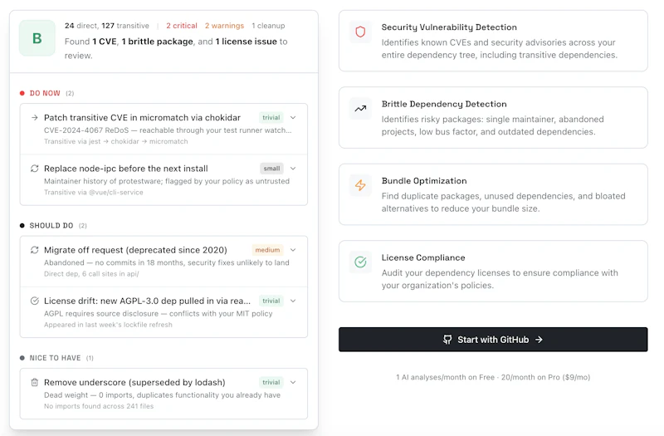The width and height of the screenshot is (664, 436).
Task: Click the green check icon for License Compliance
Action: (360, 262)
